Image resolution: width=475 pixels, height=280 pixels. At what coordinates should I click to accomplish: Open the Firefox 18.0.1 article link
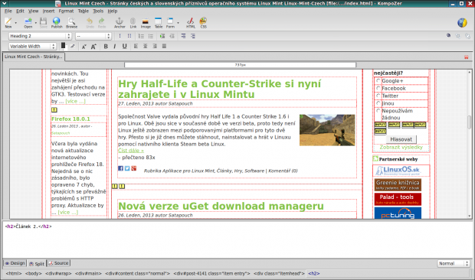[70, 119]
